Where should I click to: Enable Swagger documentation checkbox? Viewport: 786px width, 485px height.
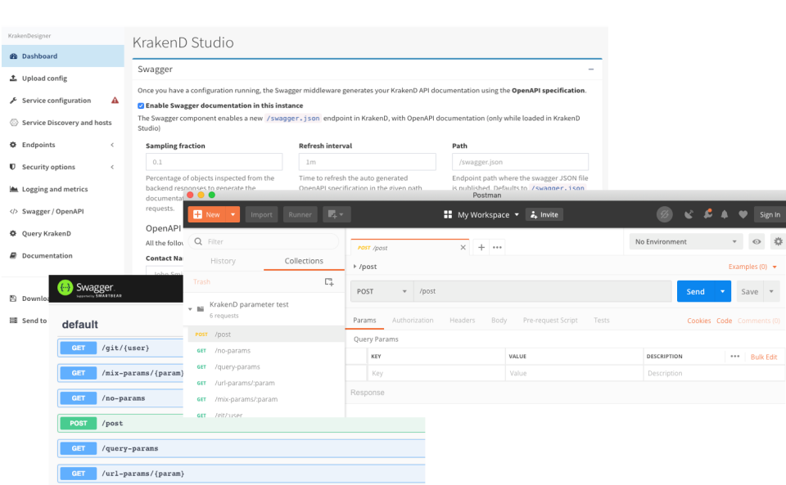pyautogui.click(x=140, y=106)
